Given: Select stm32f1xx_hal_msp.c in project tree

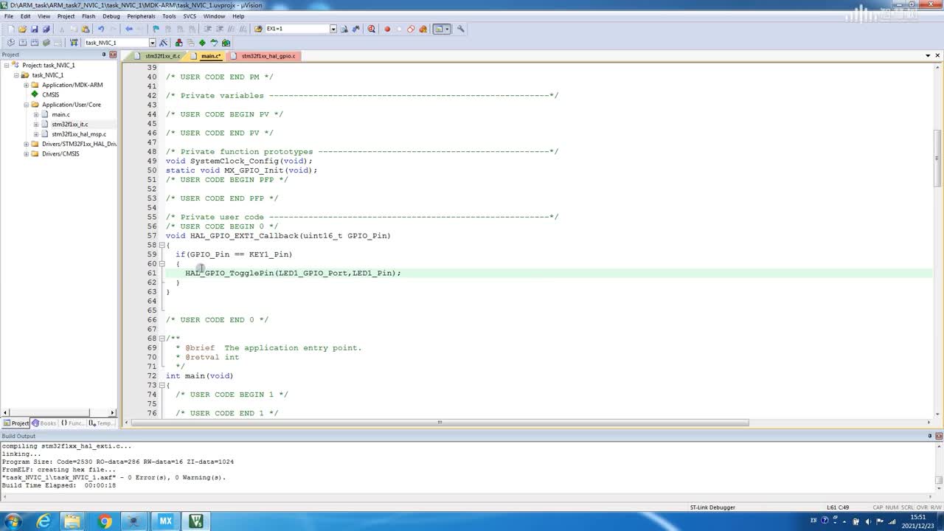Looking at the screenshot, I should (78, 134).
